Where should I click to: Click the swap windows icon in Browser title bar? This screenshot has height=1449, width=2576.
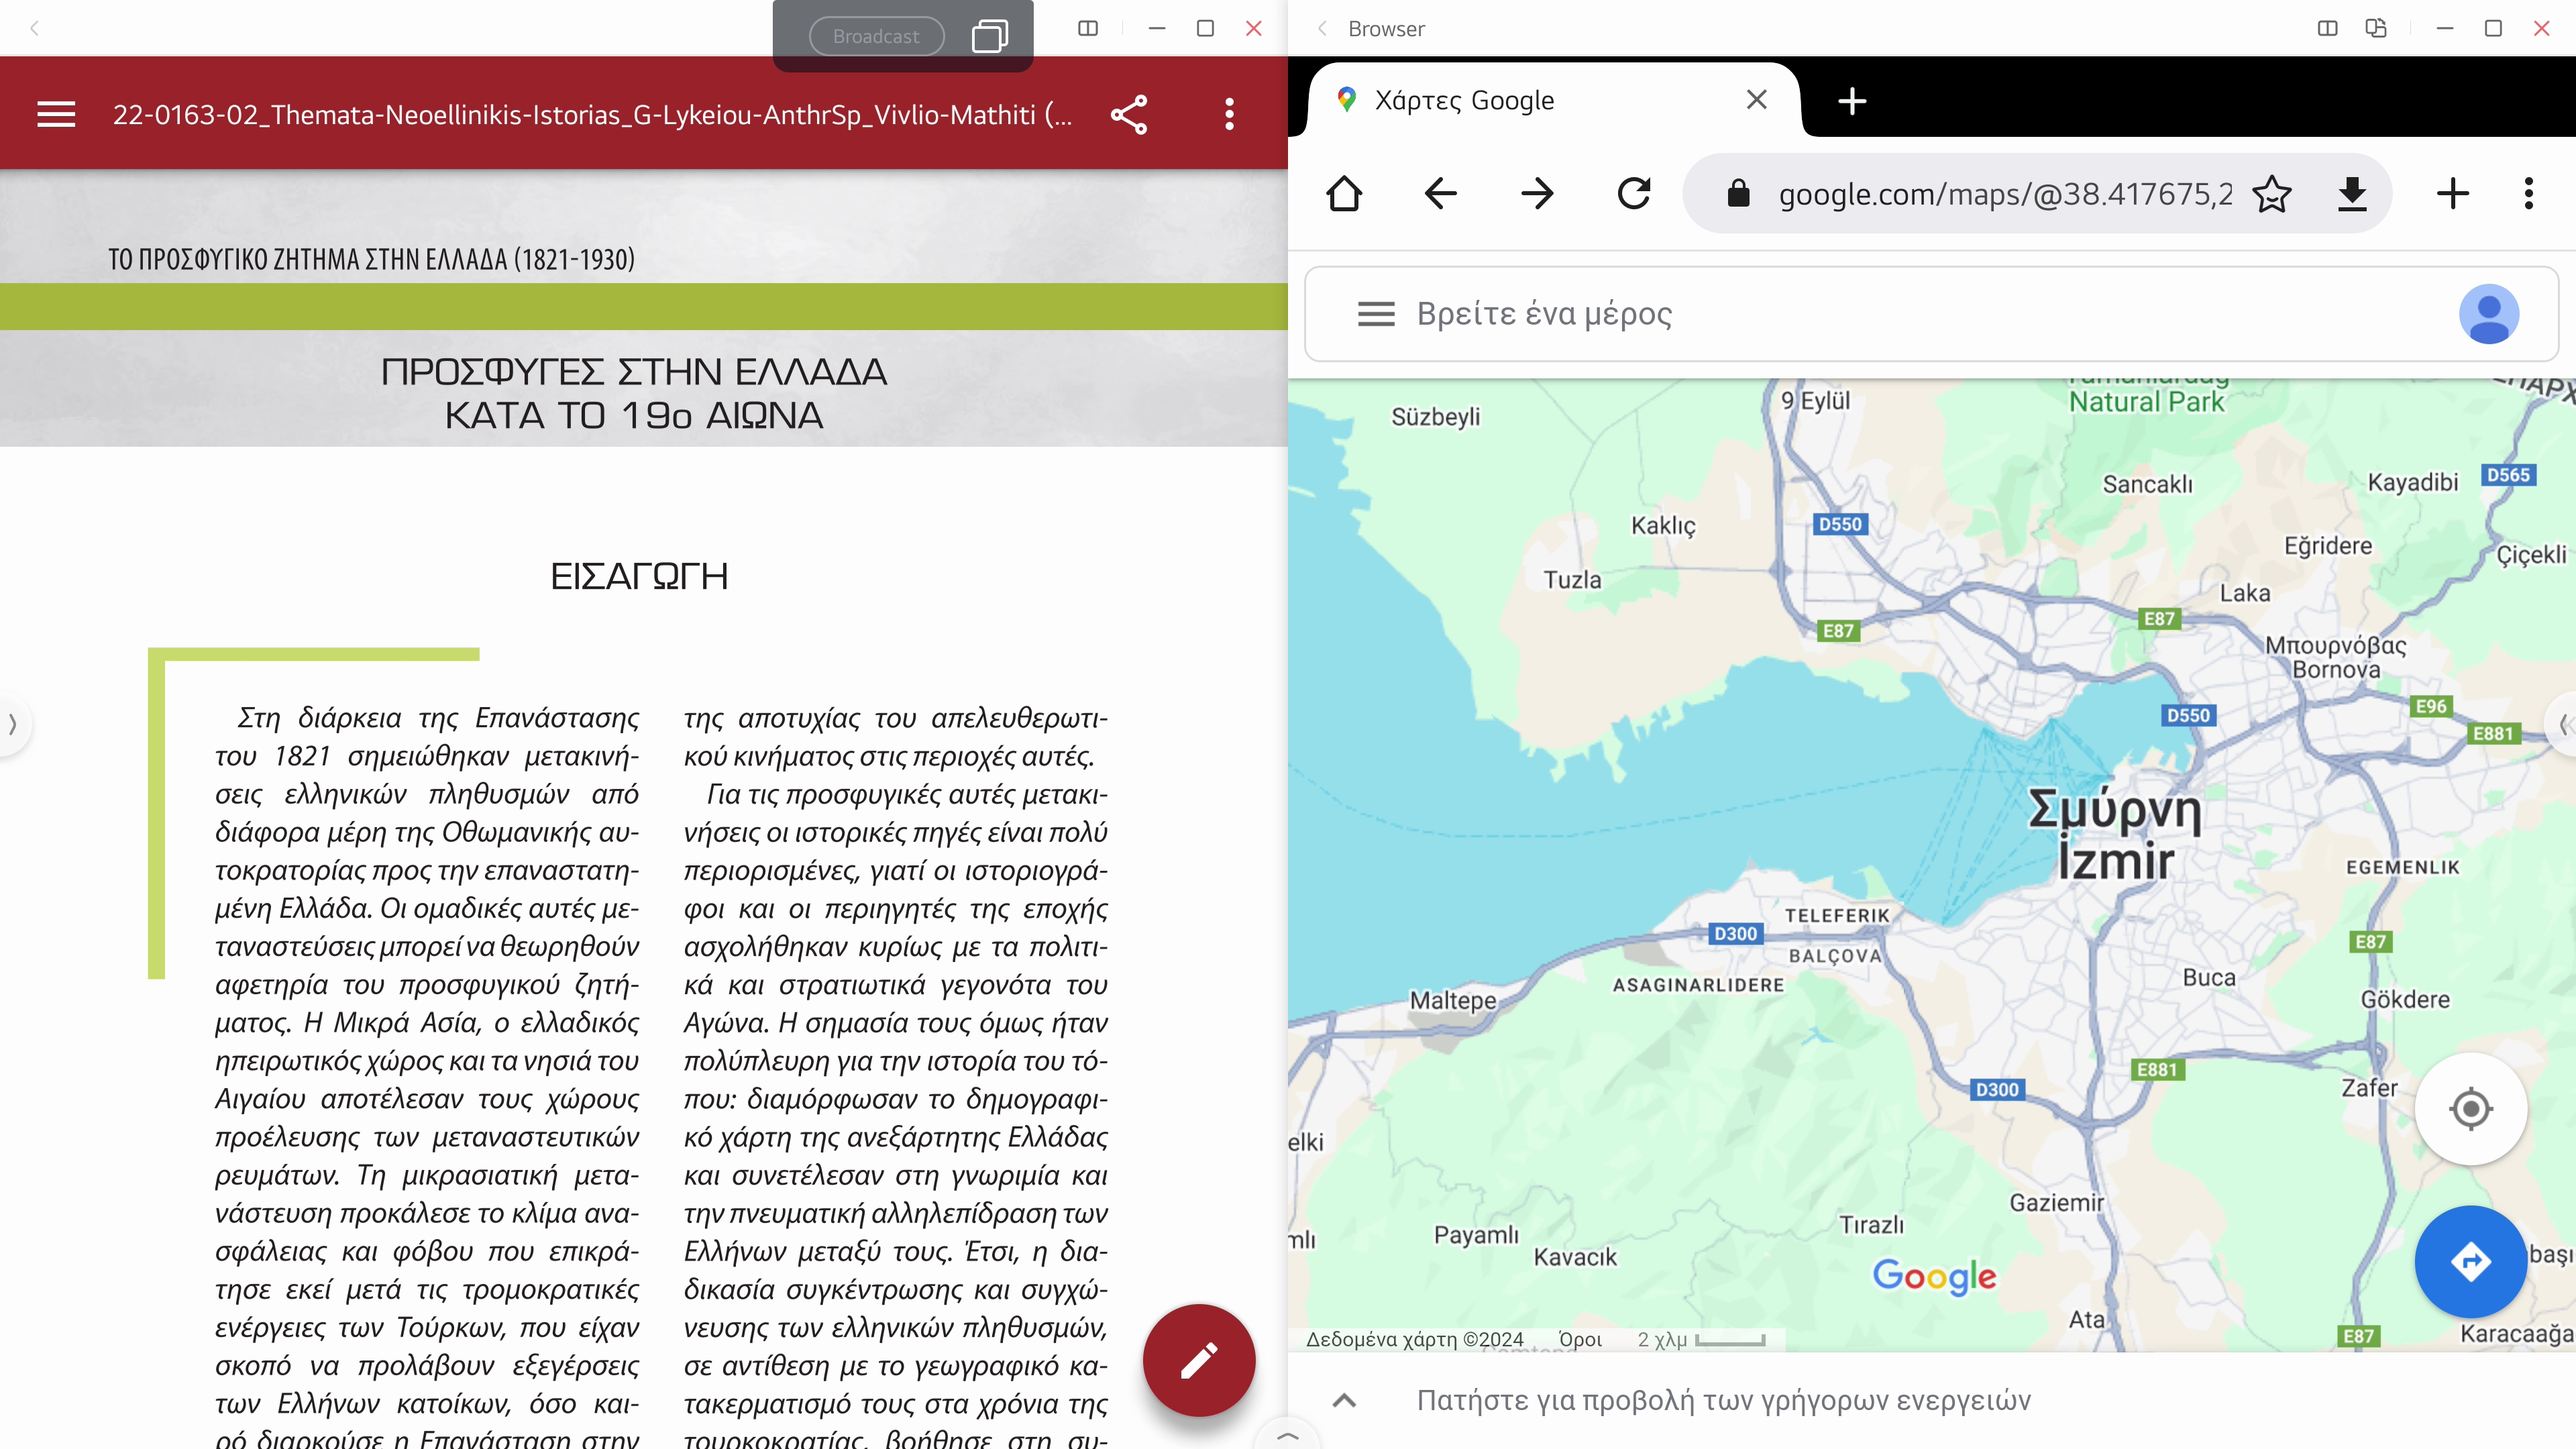[2376, 28]
